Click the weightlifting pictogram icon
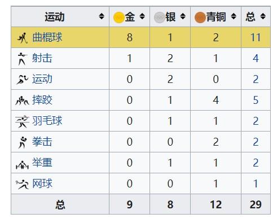This screenshot has width=277, height=223. 22,165
